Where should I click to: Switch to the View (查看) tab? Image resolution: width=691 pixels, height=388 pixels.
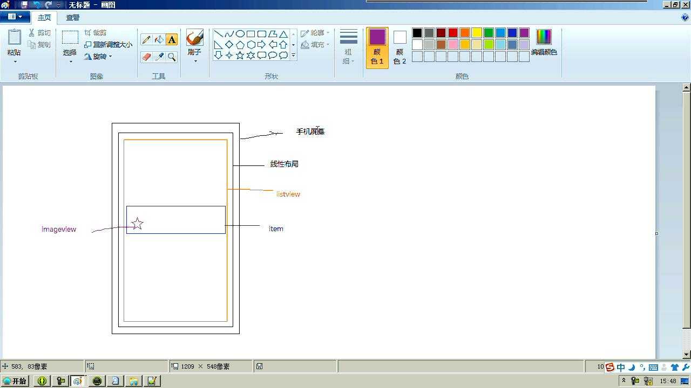coord(73,17)
